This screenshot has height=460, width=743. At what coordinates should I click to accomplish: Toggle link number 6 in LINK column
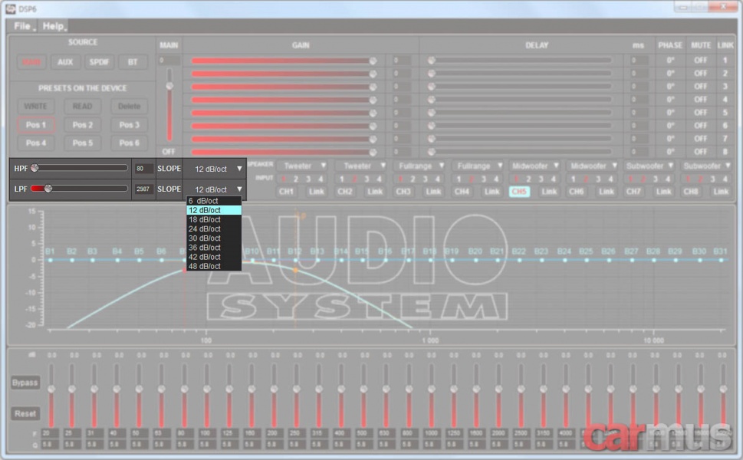pyautogui.click(x=725, y=126)
